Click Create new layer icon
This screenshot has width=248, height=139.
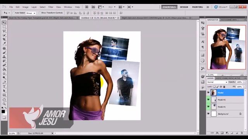tap(237, 133)
